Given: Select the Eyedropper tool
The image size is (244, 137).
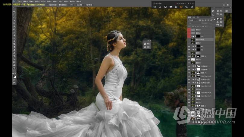Looking at the screenshot, I should (x=14, y=26).
